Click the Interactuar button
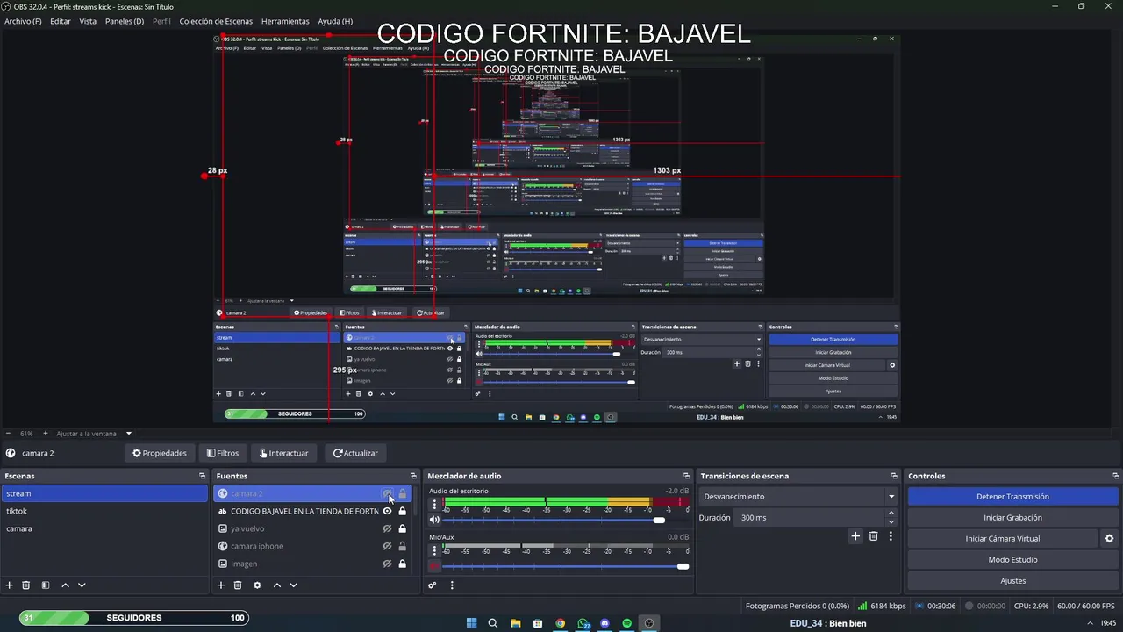Image resolution: width=1123 pixels, height=632 pixels. click(283, 453)
